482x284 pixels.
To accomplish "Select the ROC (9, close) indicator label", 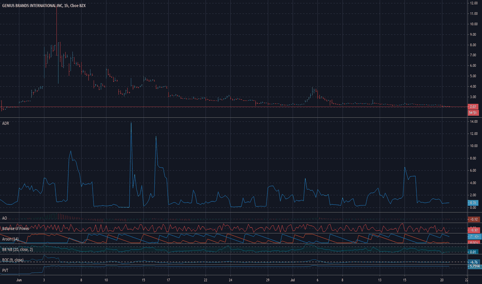I will point(12,260).
